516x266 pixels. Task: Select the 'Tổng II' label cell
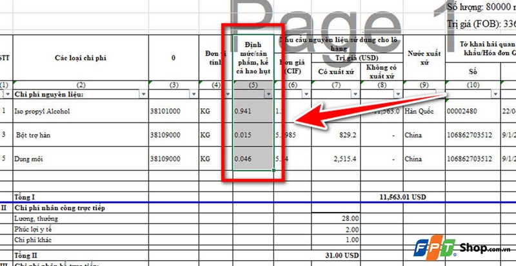[81, 255]
